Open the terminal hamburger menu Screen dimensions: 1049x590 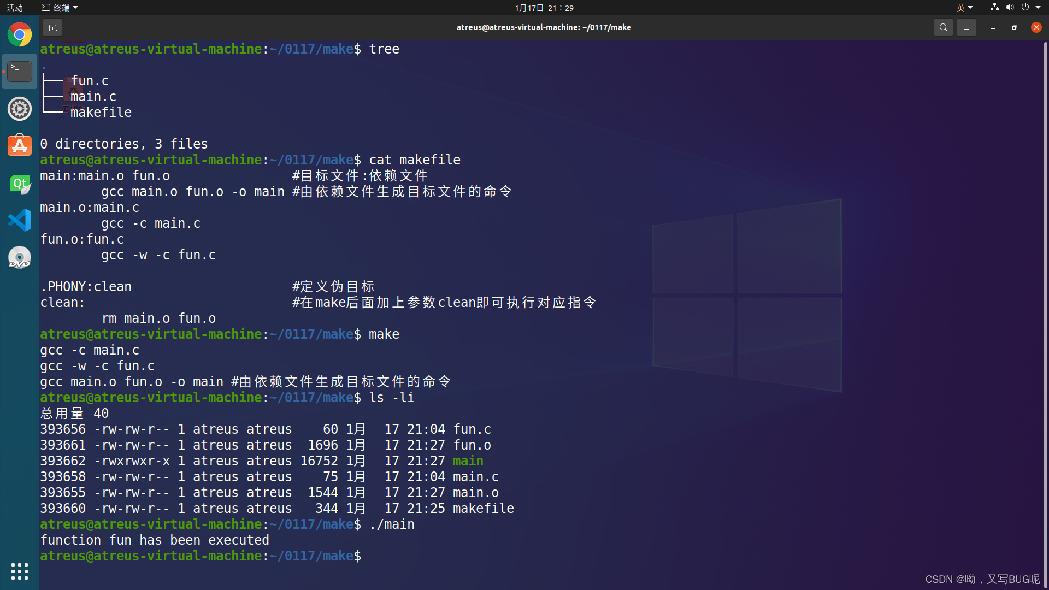pyautogui.click(x=966, y=27)
